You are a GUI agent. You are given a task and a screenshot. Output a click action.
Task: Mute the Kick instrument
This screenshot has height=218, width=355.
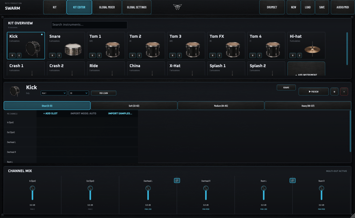(12, 55)
